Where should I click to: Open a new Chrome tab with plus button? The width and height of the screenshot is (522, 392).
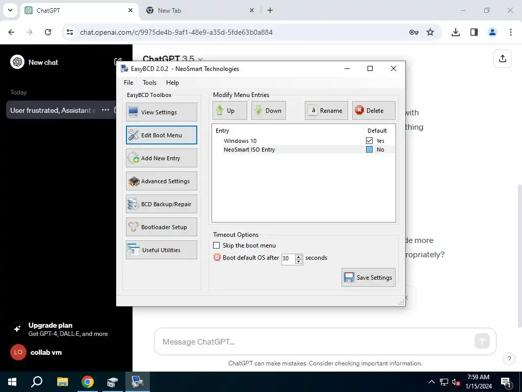click(x=270, y=10)
